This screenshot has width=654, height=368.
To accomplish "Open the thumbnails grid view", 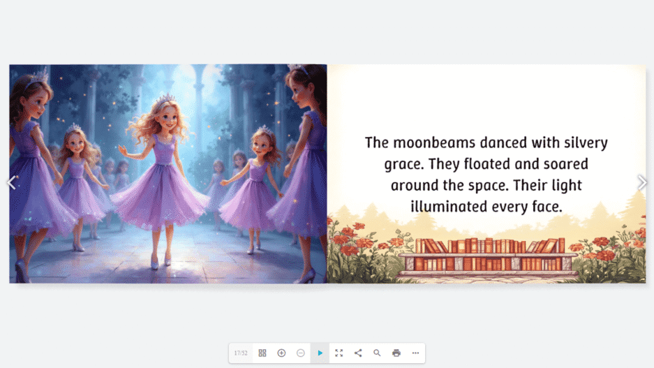I will coord(262,353).
